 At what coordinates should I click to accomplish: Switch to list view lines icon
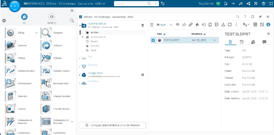click(x=255, y=25)
